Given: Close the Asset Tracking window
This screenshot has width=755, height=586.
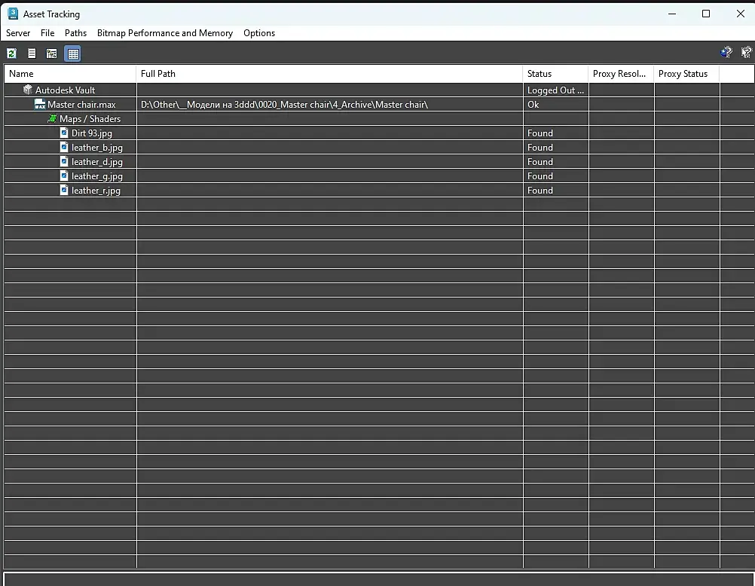Looking at the screenshot, I should click(x=741, y=14).
